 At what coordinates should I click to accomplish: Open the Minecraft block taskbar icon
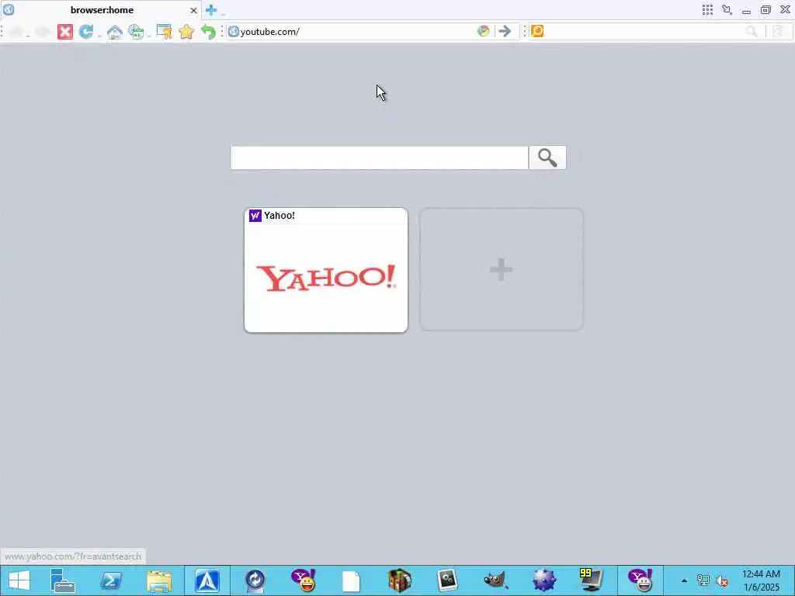[x=400, y=580]
